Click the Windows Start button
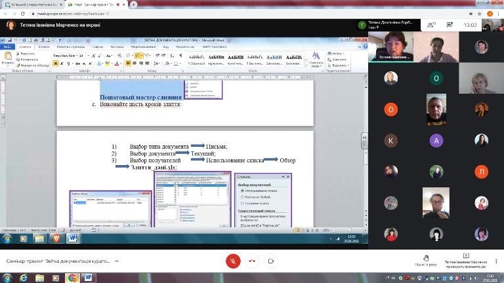 pyautogui.click(x=5, y=276)
